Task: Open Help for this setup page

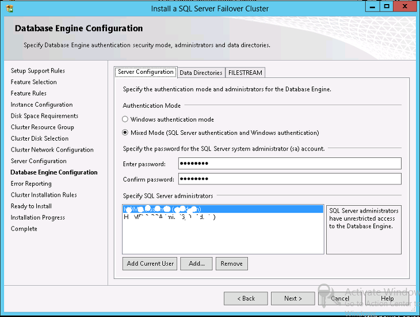Action: [387, 299]
